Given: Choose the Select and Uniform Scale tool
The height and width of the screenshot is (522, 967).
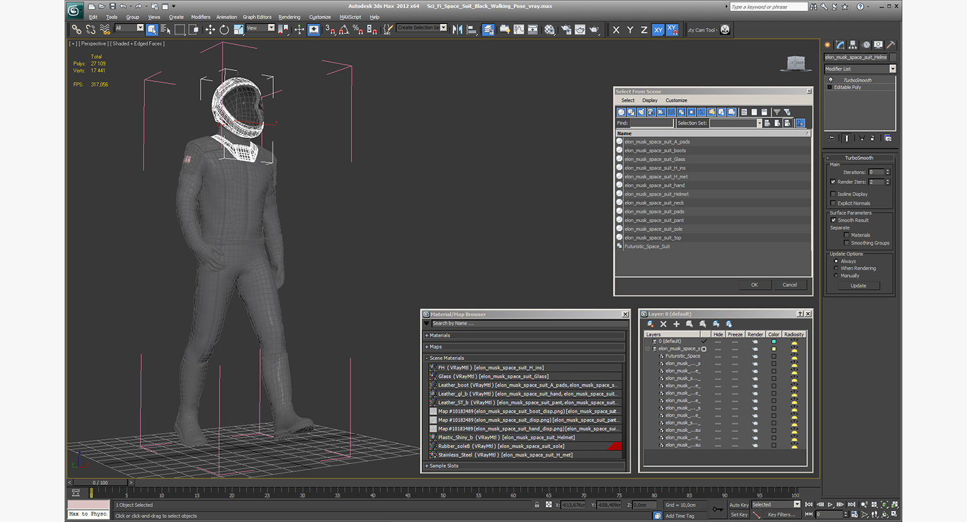Looking at the screenshot, I should (x=238, y=29).
